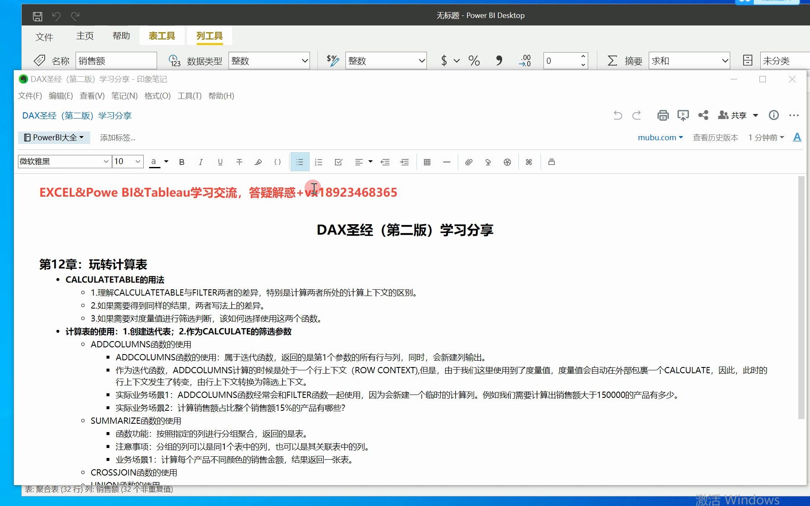This screenshot has height=506, width=810.
Task: Toggle numbered list formatting
Action: click(x=319, y=162)
